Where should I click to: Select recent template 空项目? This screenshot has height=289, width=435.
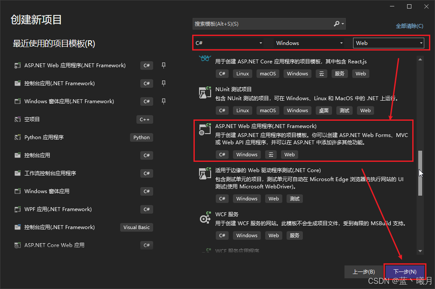coord(32,119)
